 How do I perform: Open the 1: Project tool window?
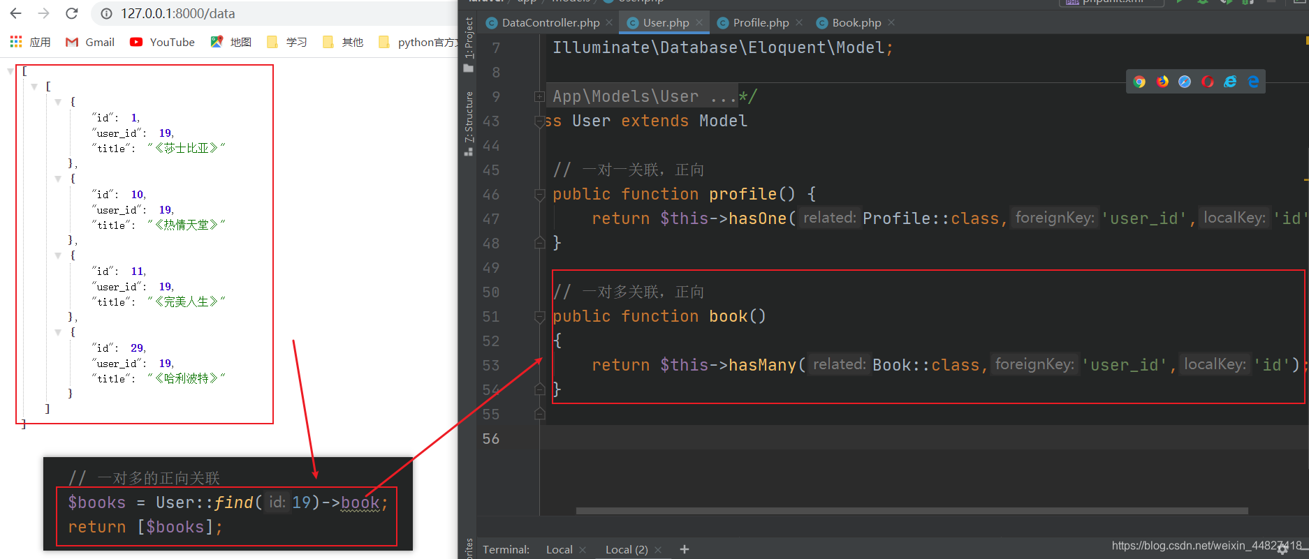(468, 44)
